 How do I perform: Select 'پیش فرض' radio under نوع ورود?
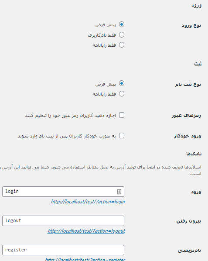point(122,24)
